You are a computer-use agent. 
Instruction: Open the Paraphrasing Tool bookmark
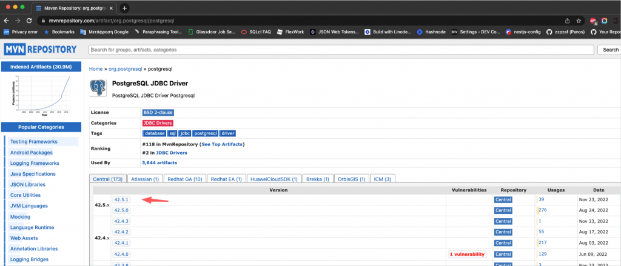(x=158, y=32)
